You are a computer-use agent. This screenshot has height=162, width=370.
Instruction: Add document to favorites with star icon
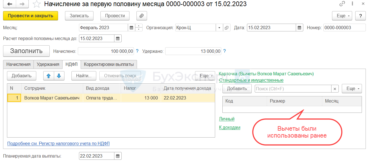(37, 4)
